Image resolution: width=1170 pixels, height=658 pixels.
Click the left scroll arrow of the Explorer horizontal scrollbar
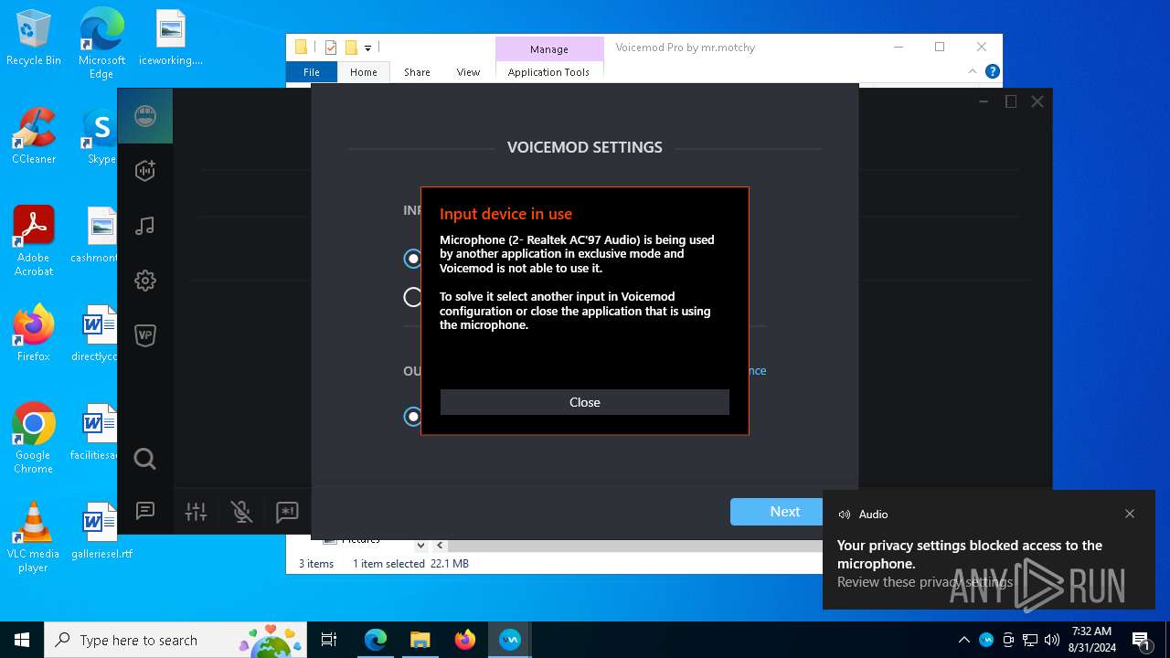coord(440,545)
